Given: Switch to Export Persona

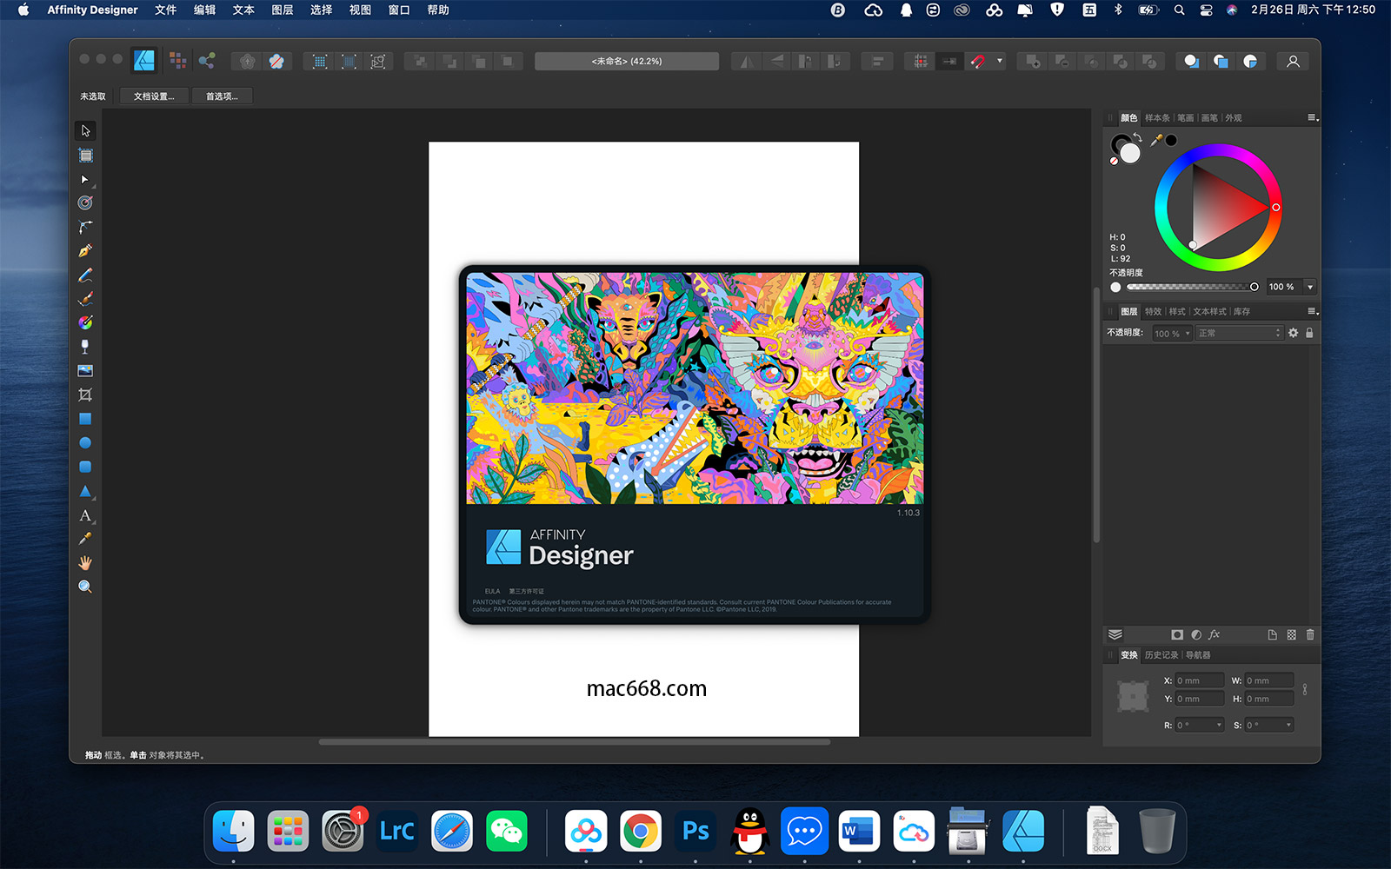Looking at the screenshot, I should click(207, 61).
